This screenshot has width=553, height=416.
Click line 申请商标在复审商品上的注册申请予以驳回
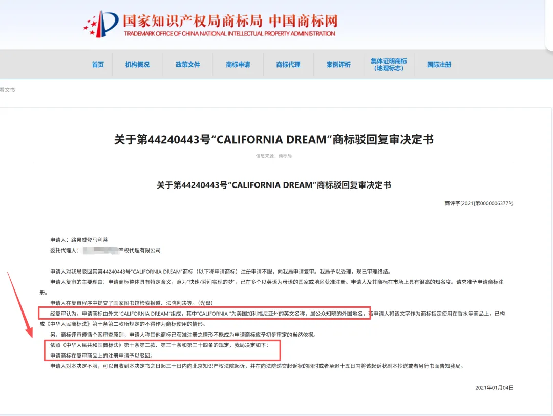(101, 356)
